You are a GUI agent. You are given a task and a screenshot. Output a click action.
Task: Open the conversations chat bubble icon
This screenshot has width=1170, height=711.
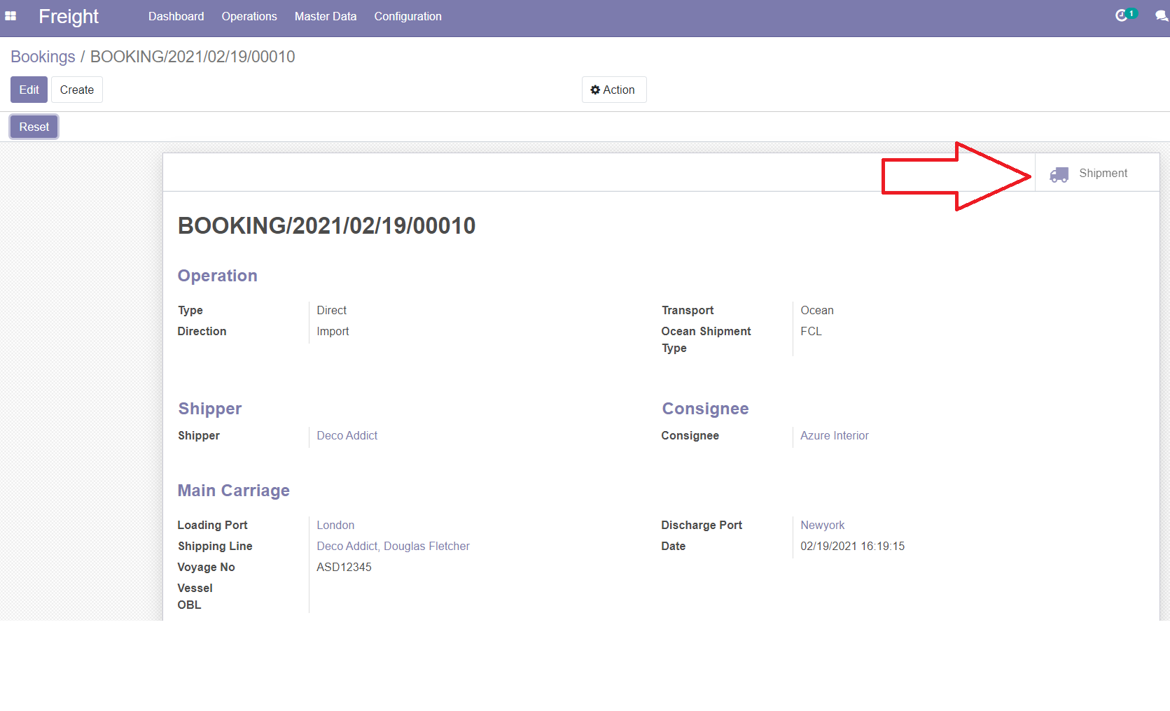[1161, 16]
